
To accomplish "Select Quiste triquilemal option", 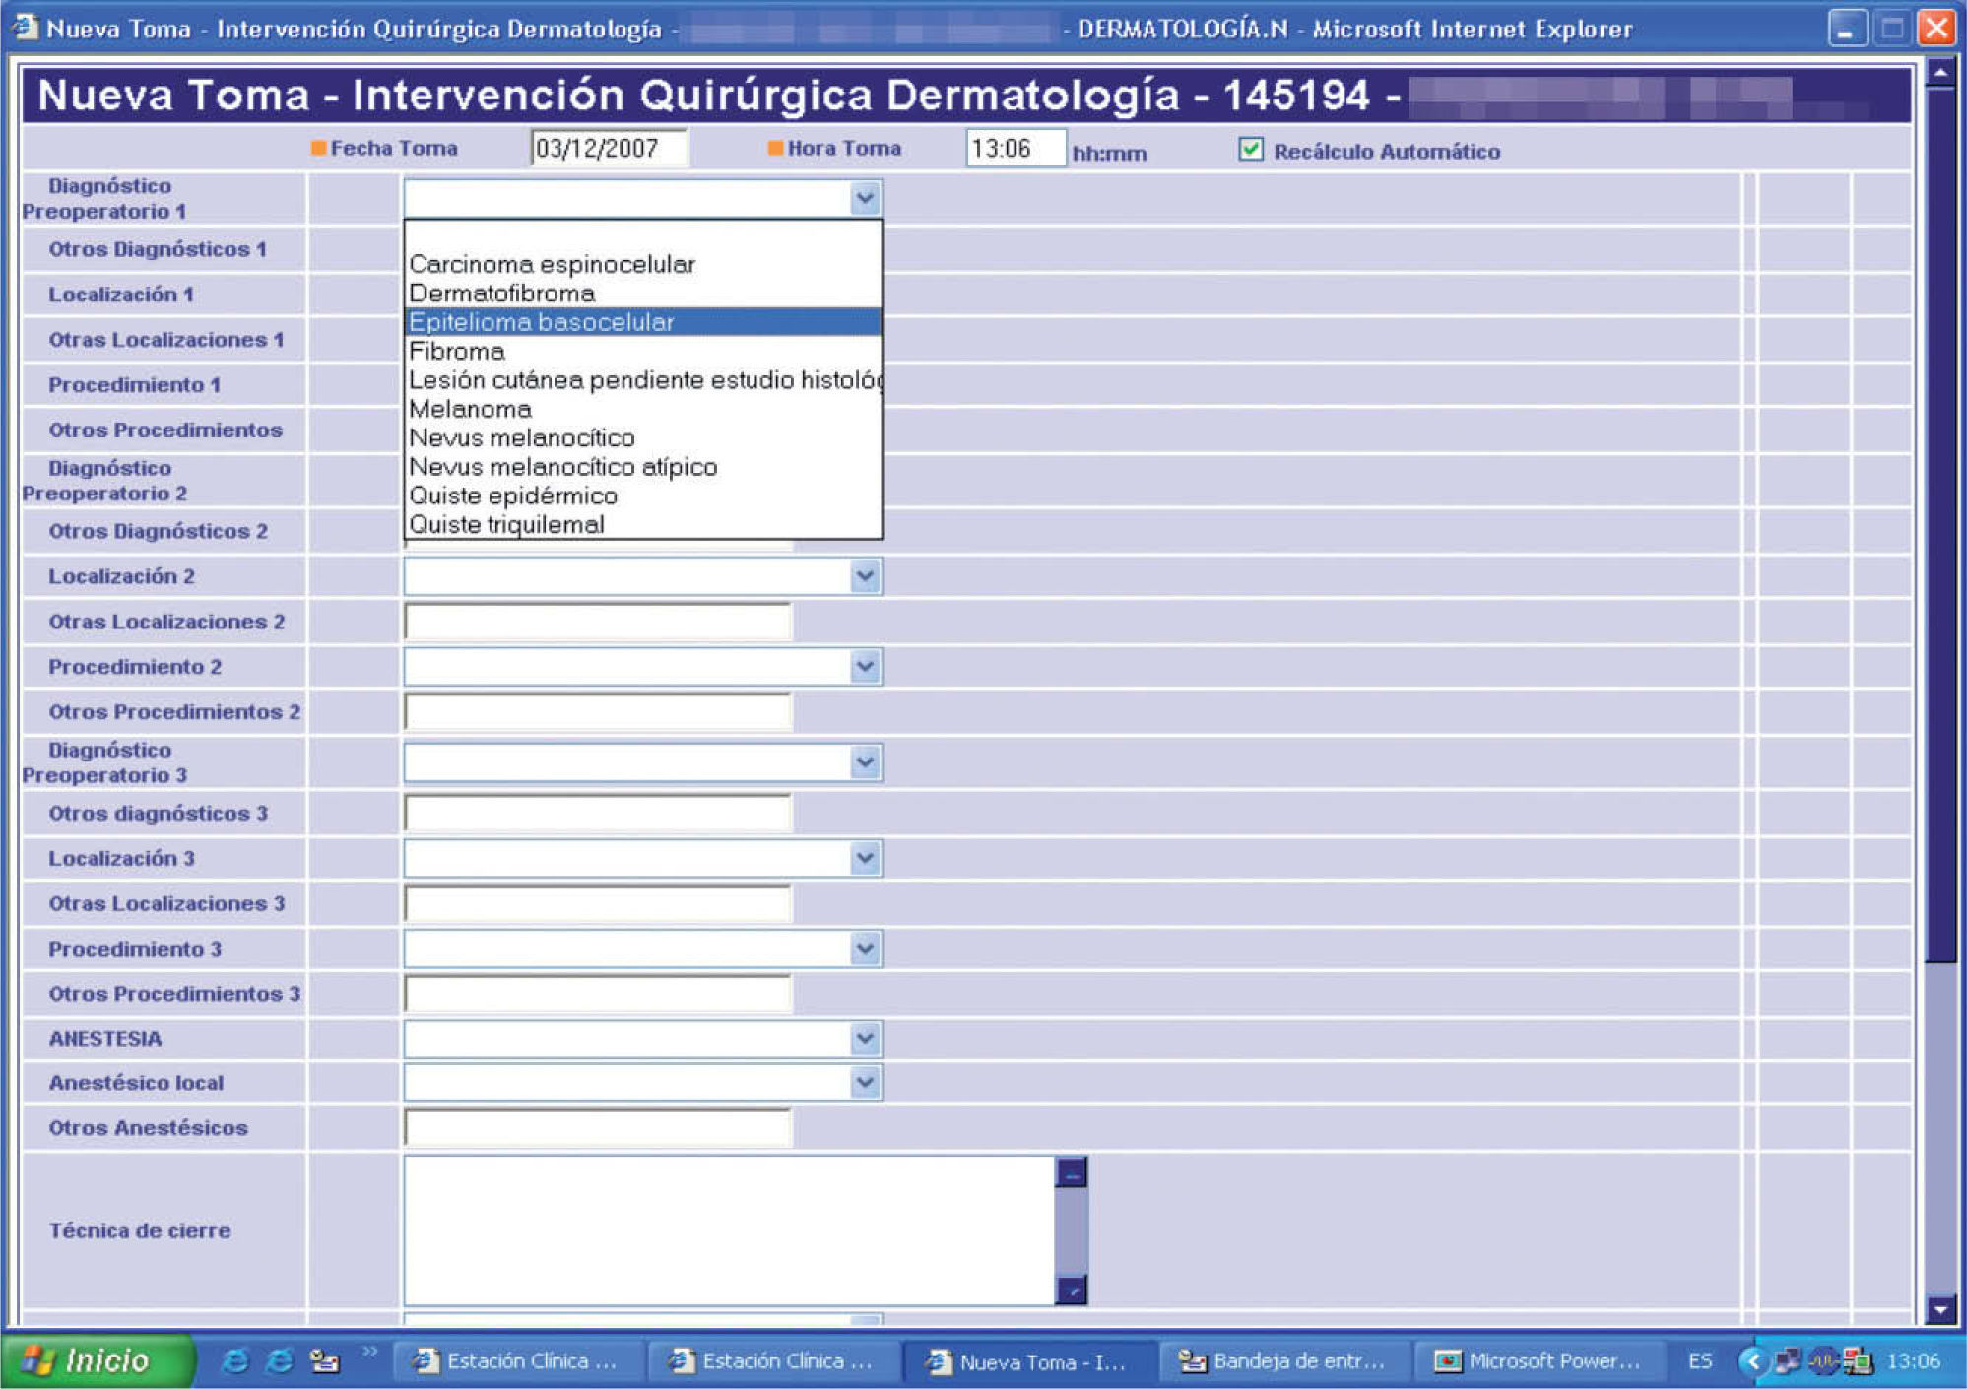I will pos(507,525).
